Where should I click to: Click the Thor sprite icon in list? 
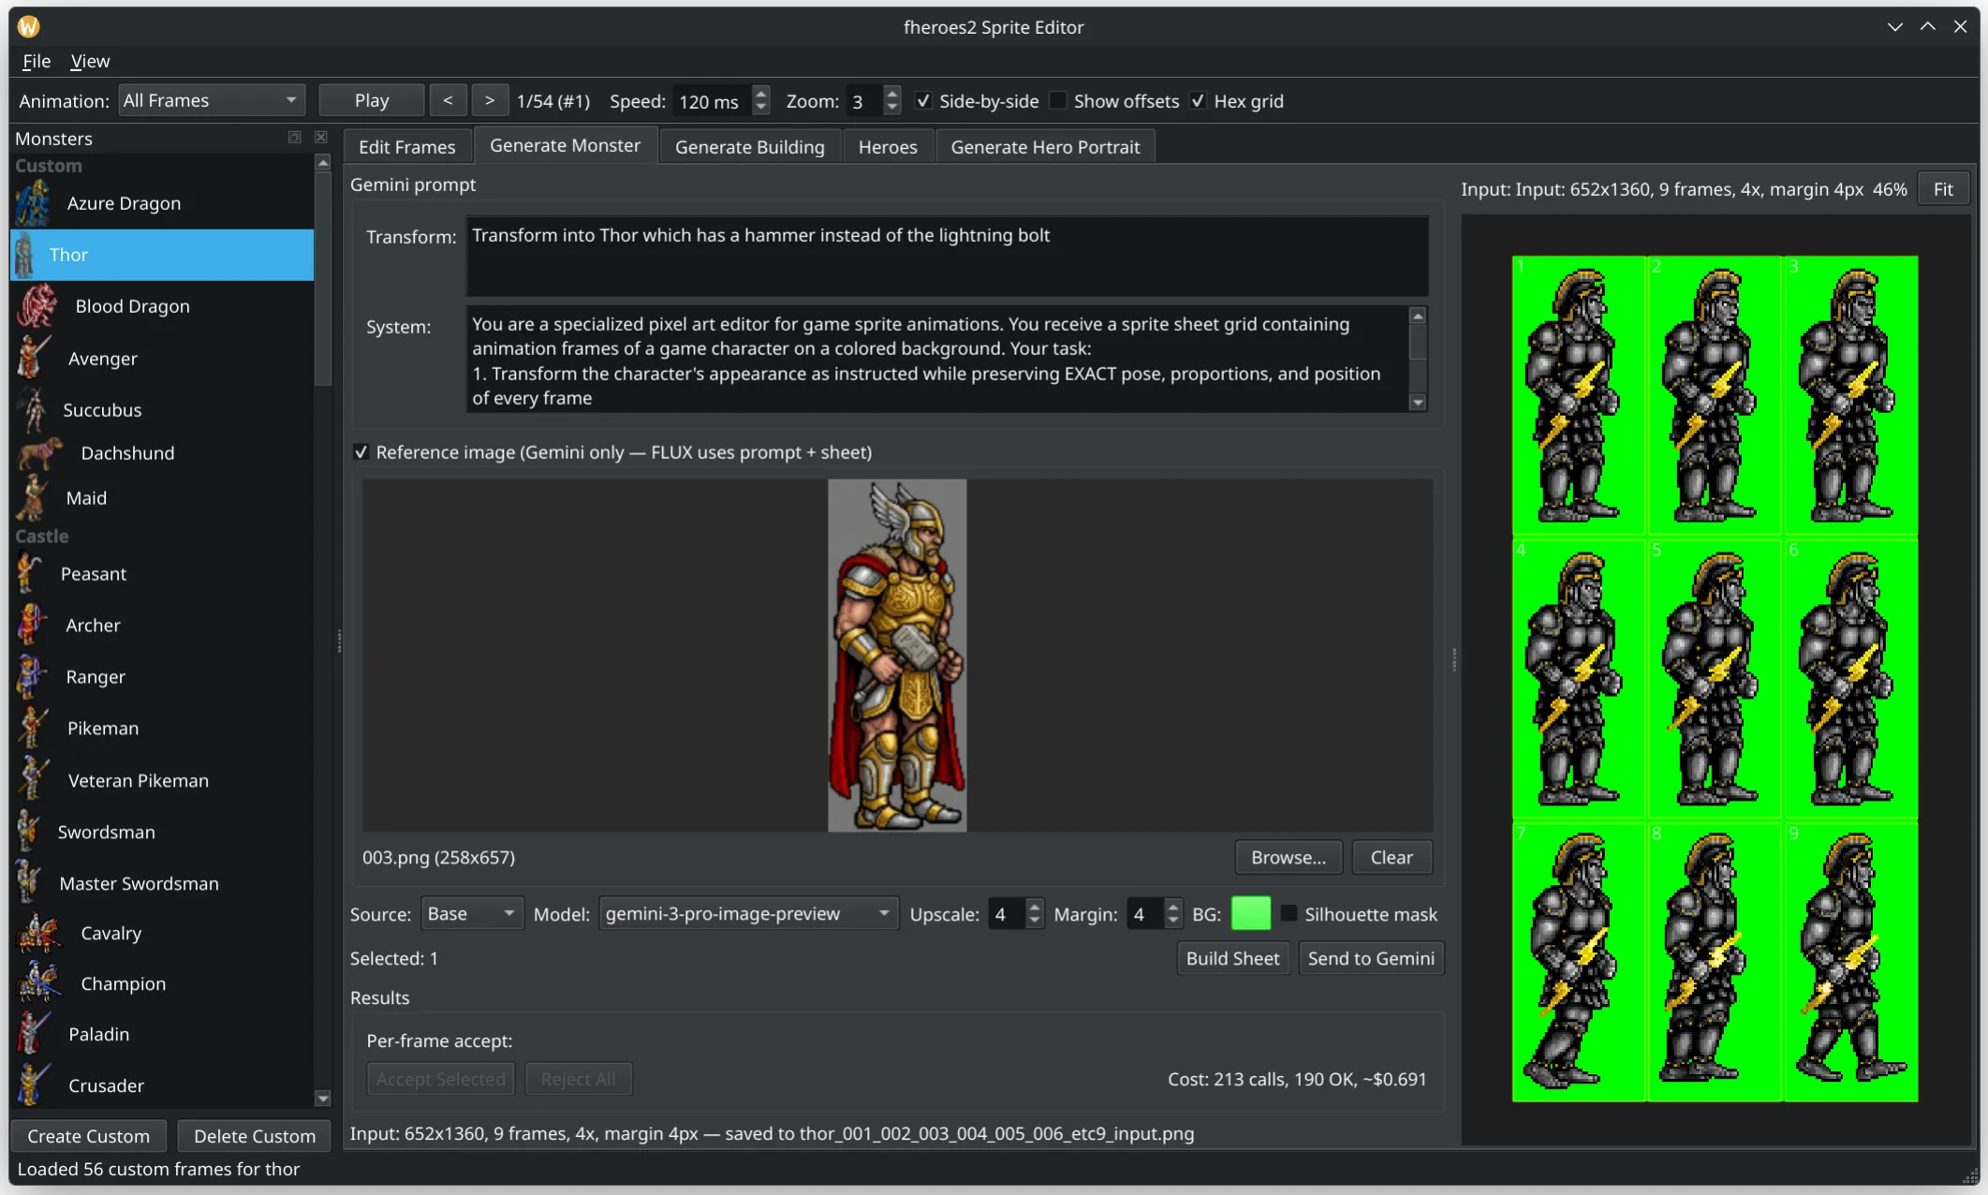click(25, 255)
